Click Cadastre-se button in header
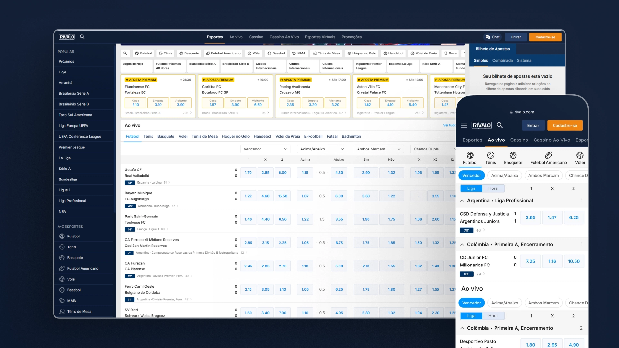619x348 pixels. pos(545,37)
